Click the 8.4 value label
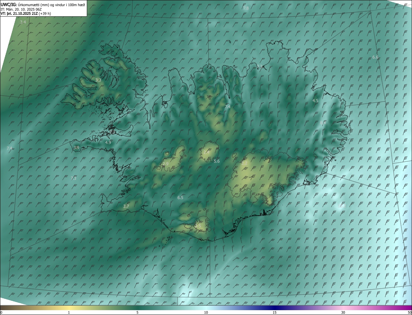Screen dimensions: 412x315 [x=323, y=123]
